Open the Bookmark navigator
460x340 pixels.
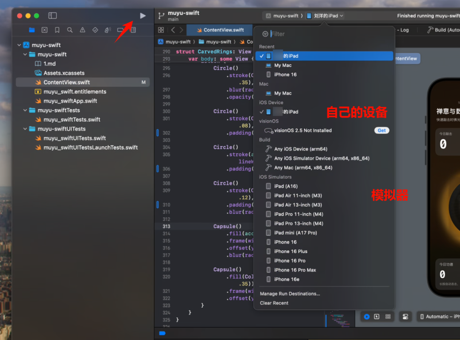(x=57, y=30)
